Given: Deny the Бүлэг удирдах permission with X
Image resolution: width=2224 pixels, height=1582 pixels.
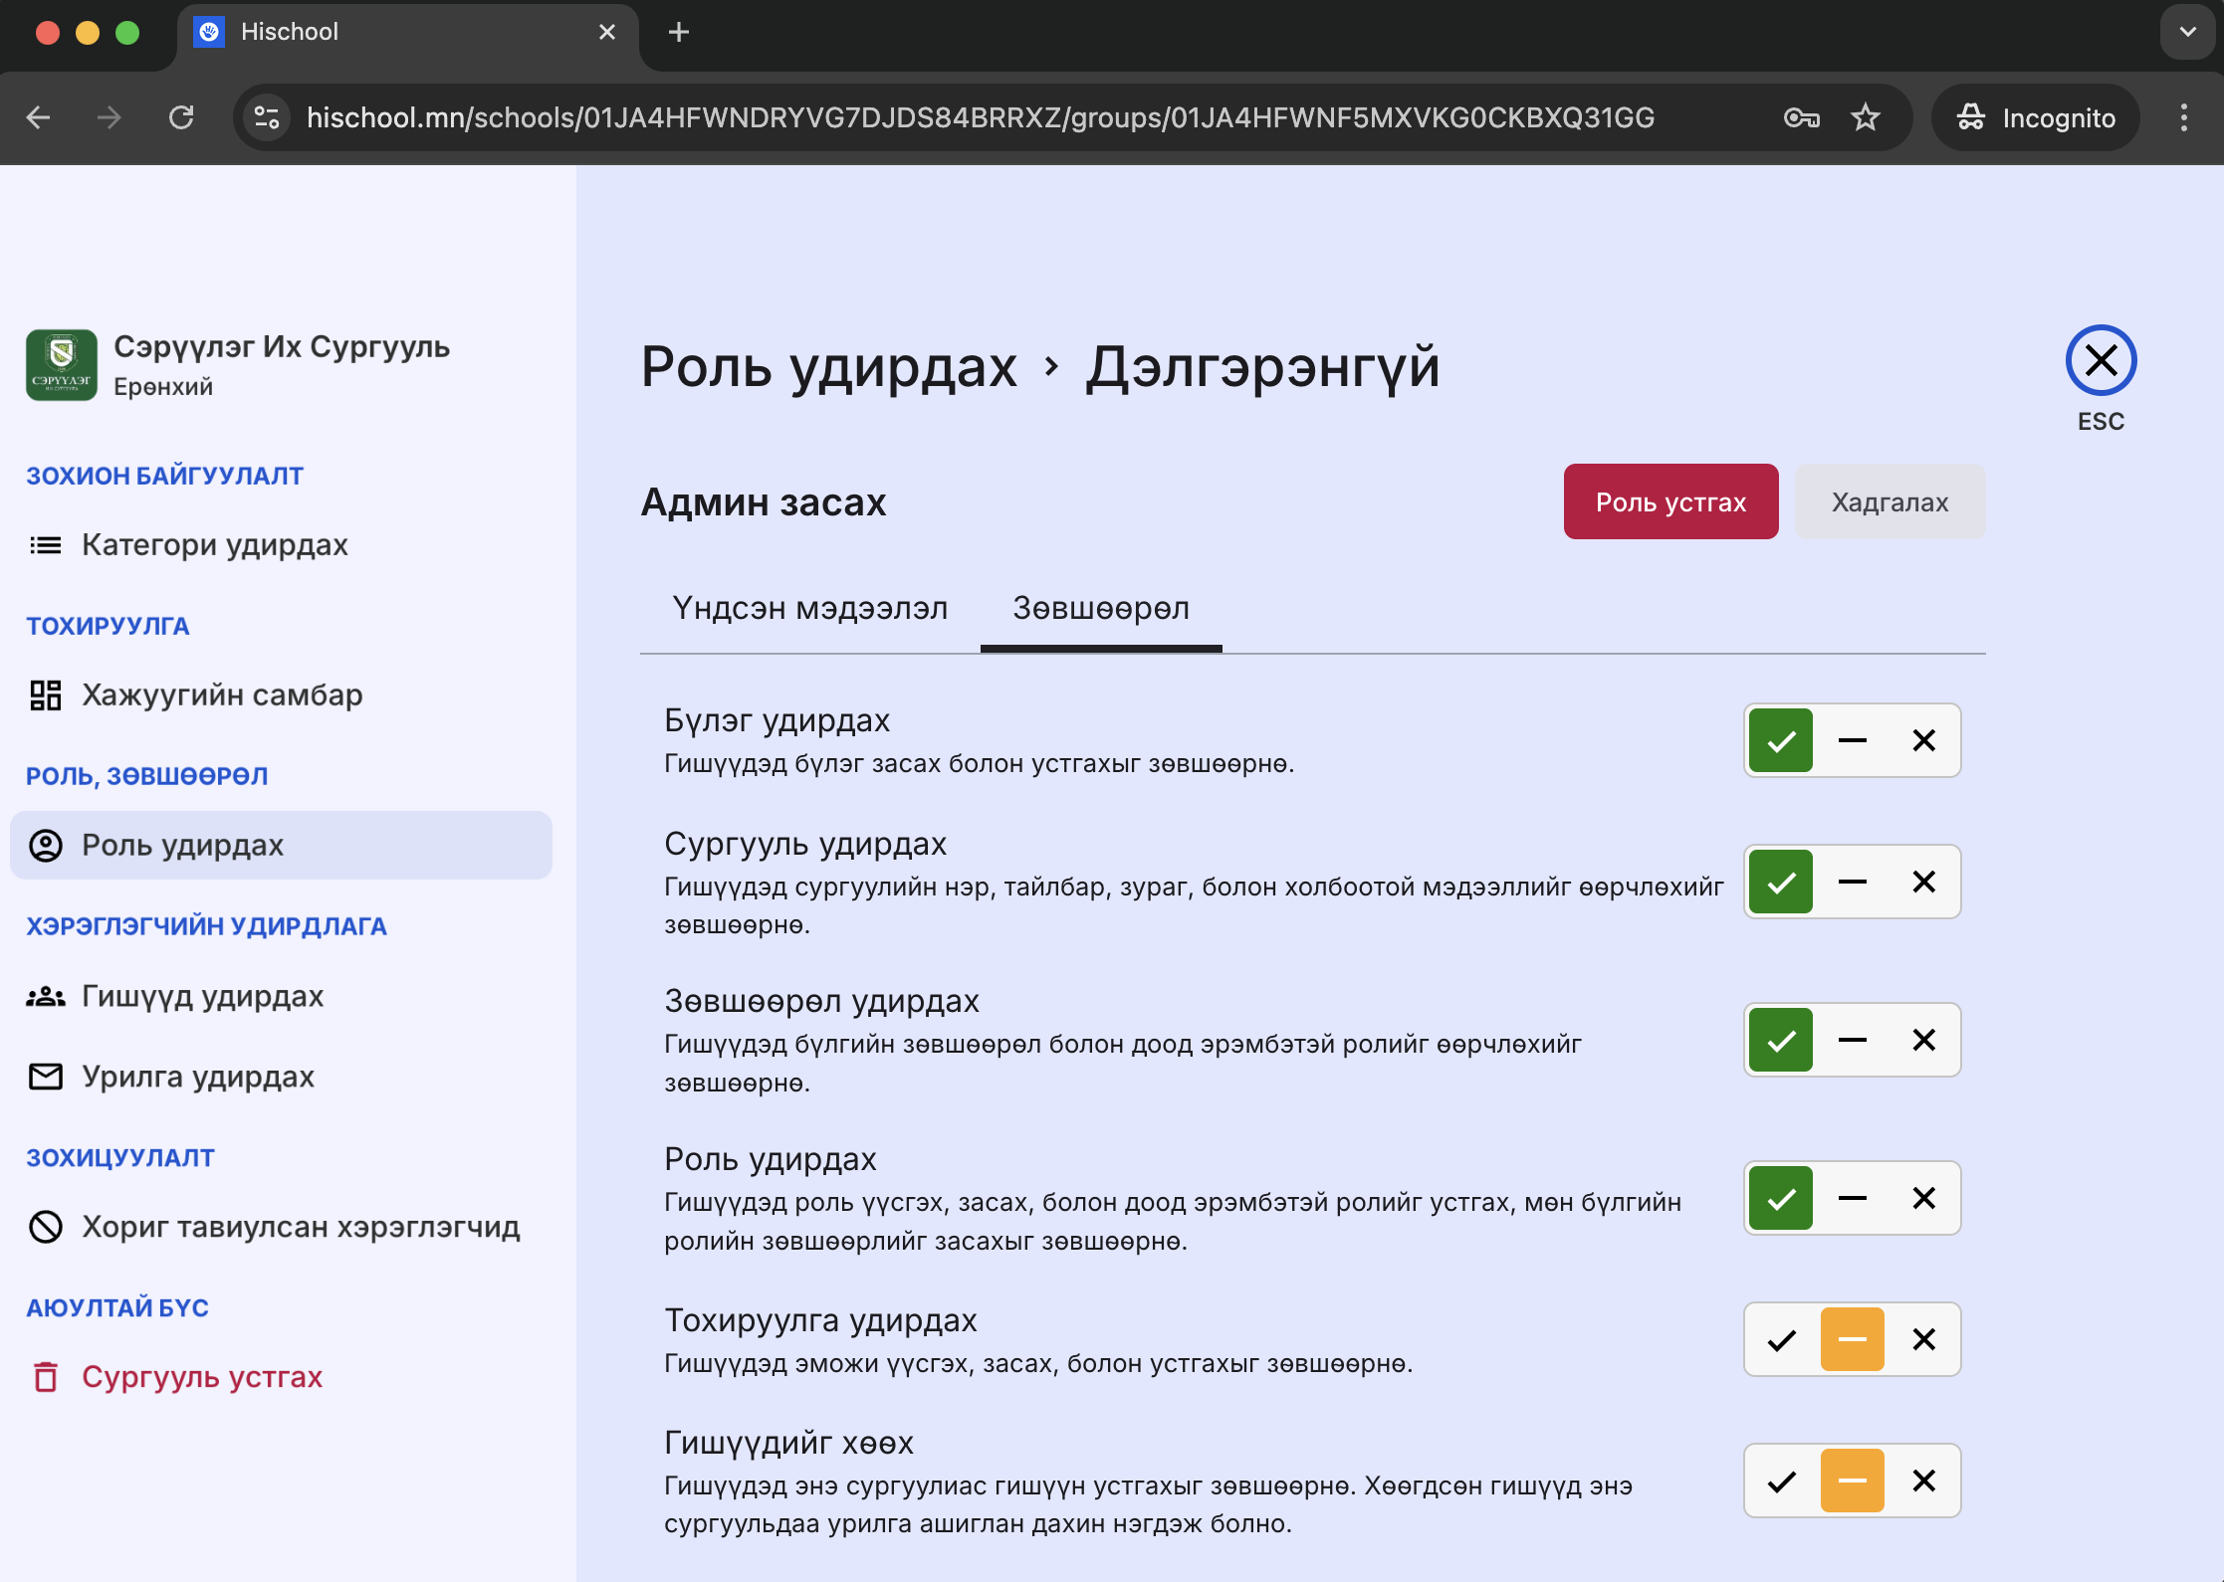Looking at the screenshot, I should (1923, 740).
